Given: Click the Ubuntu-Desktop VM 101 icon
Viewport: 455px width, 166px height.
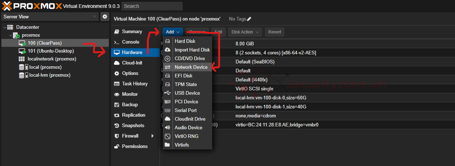Looking at the screenshot, I should pyautogui.click(x=22, y=51).
